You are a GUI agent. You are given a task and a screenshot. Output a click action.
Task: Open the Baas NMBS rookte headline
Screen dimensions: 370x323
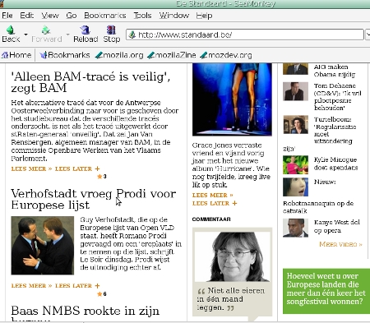point(86,314)
